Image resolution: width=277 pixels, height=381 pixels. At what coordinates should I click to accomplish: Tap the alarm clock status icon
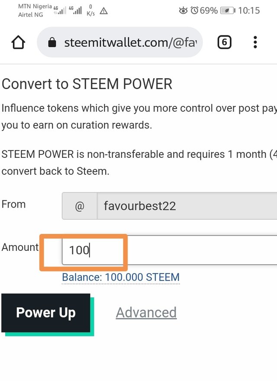[194, 10]
